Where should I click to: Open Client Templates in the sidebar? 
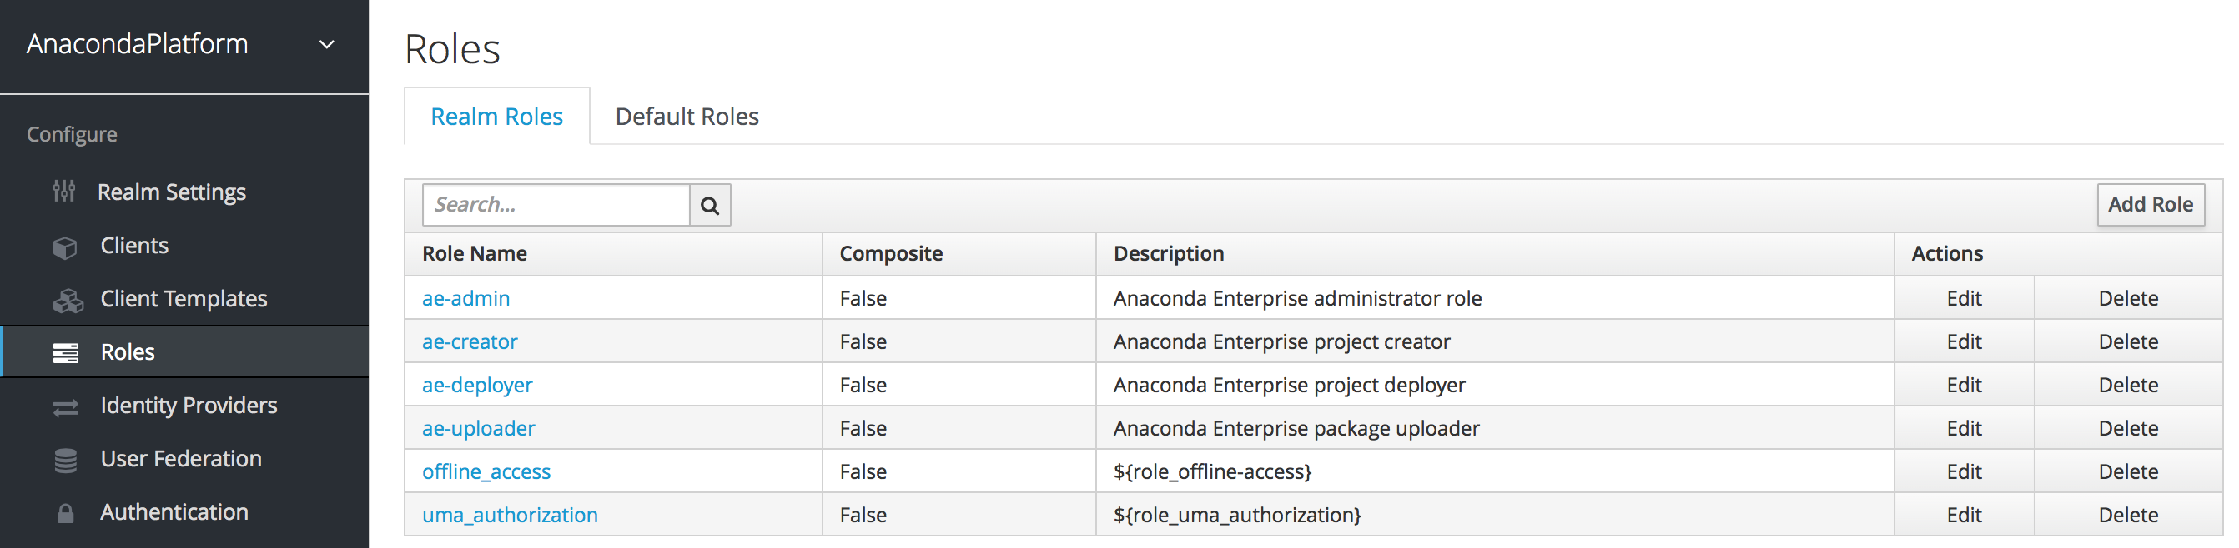click(184, 299)
